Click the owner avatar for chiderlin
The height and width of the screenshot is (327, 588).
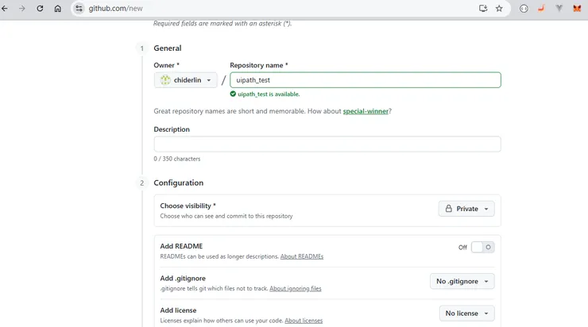coord(165,80)
